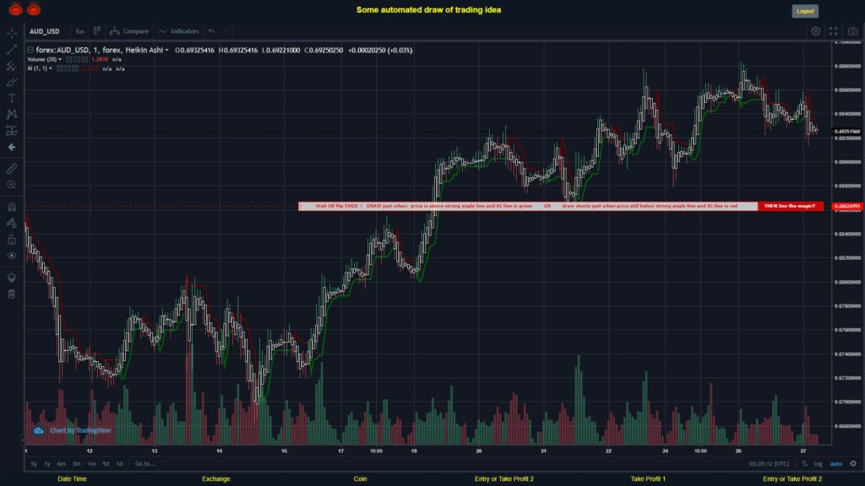Redo the last chart action
This screenshot has height=486, width=865.
tap(224, 31)
